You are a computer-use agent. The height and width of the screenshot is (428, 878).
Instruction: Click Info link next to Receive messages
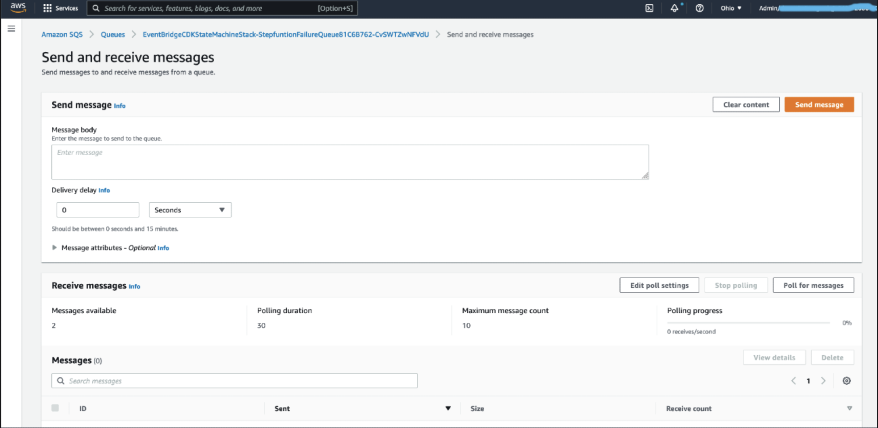tap(134, 286)
